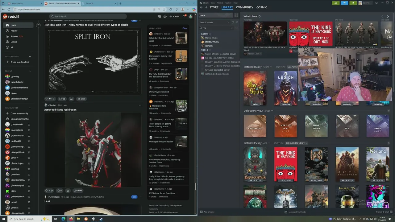Clear the Steam library search field
Image resolution: width=395 pixels, height=222 pixels.
tap(231, 28)
